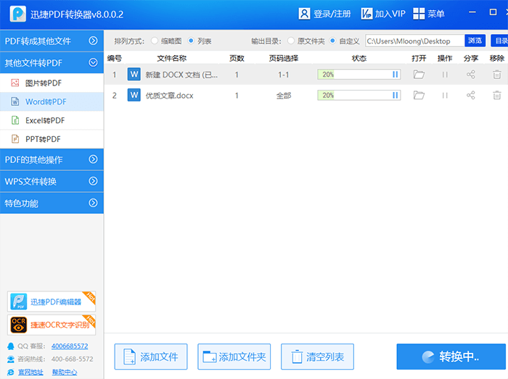Expand PDF的其他操作 section
508x379 pixels.
coord(52,159)
